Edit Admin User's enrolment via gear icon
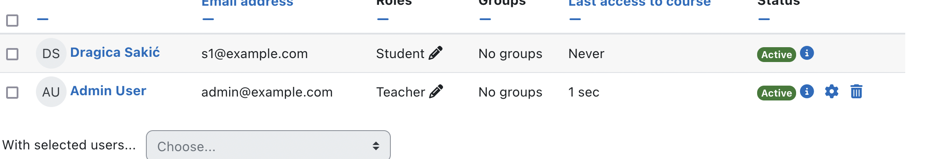This screenshot has width=928, height=159. [x=831, y=92]
